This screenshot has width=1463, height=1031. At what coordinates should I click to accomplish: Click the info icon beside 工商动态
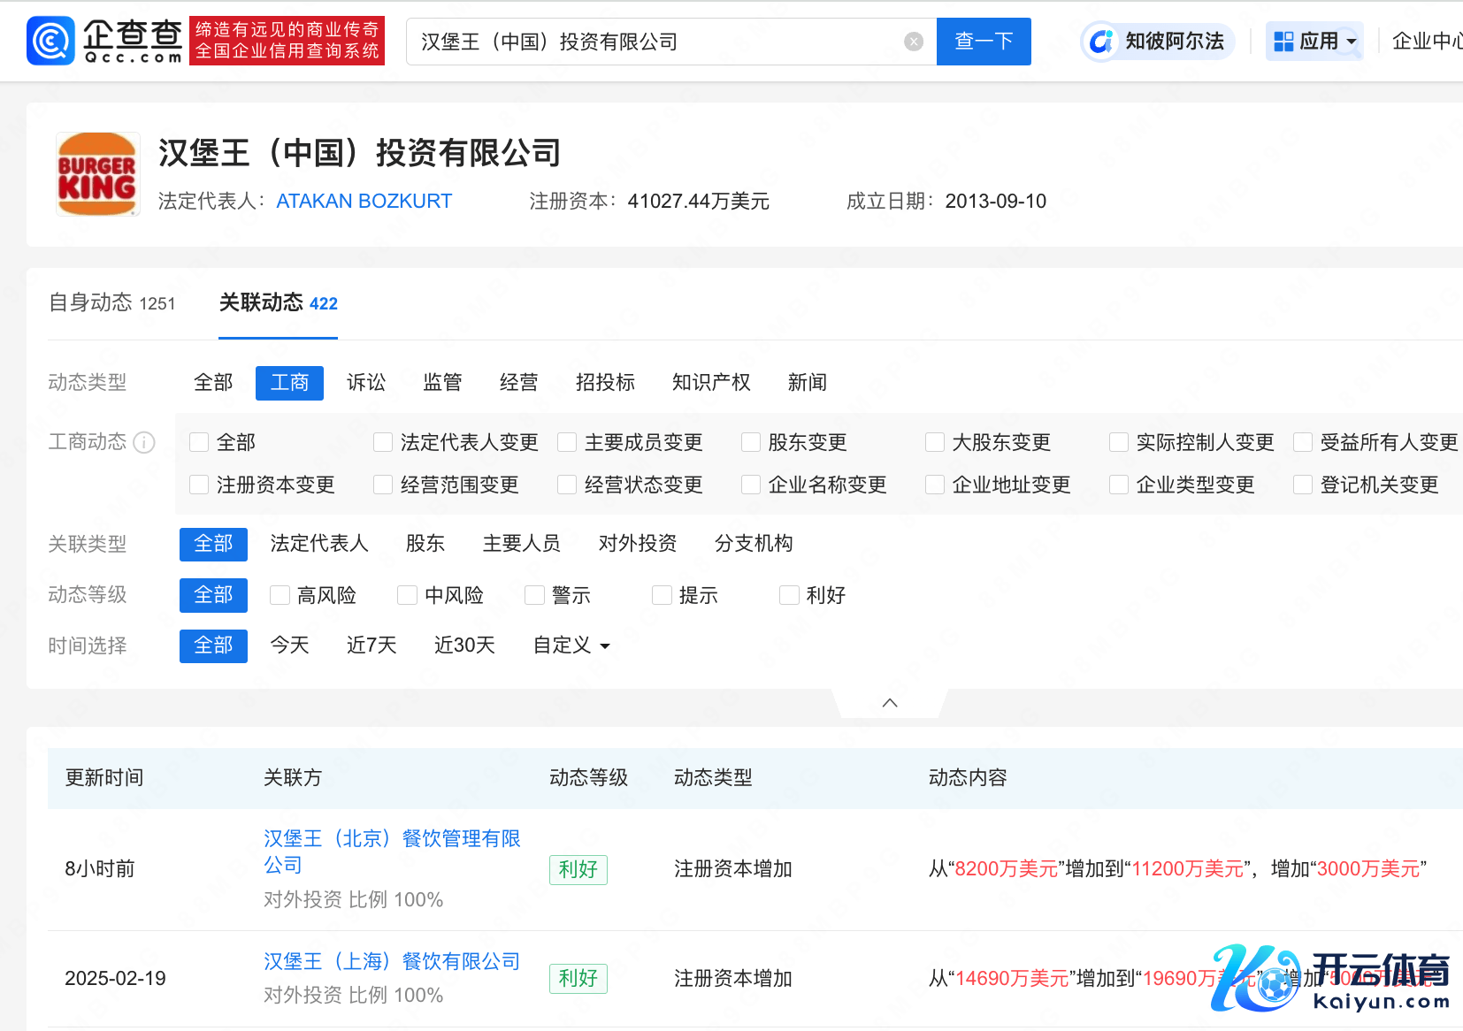tap(144, 442)
